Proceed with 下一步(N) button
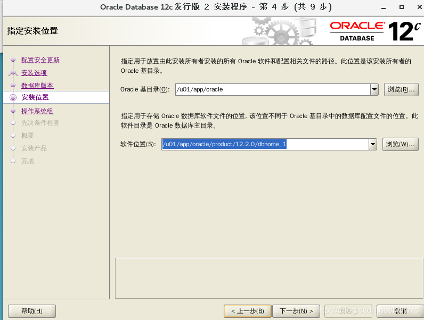The image size is (424, 320). click(296, 311)
